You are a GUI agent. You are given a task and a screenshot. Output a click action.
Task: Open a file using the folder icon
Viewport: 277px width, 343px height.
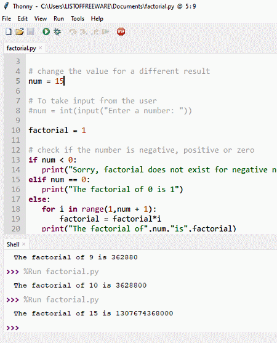pos(20,32)
